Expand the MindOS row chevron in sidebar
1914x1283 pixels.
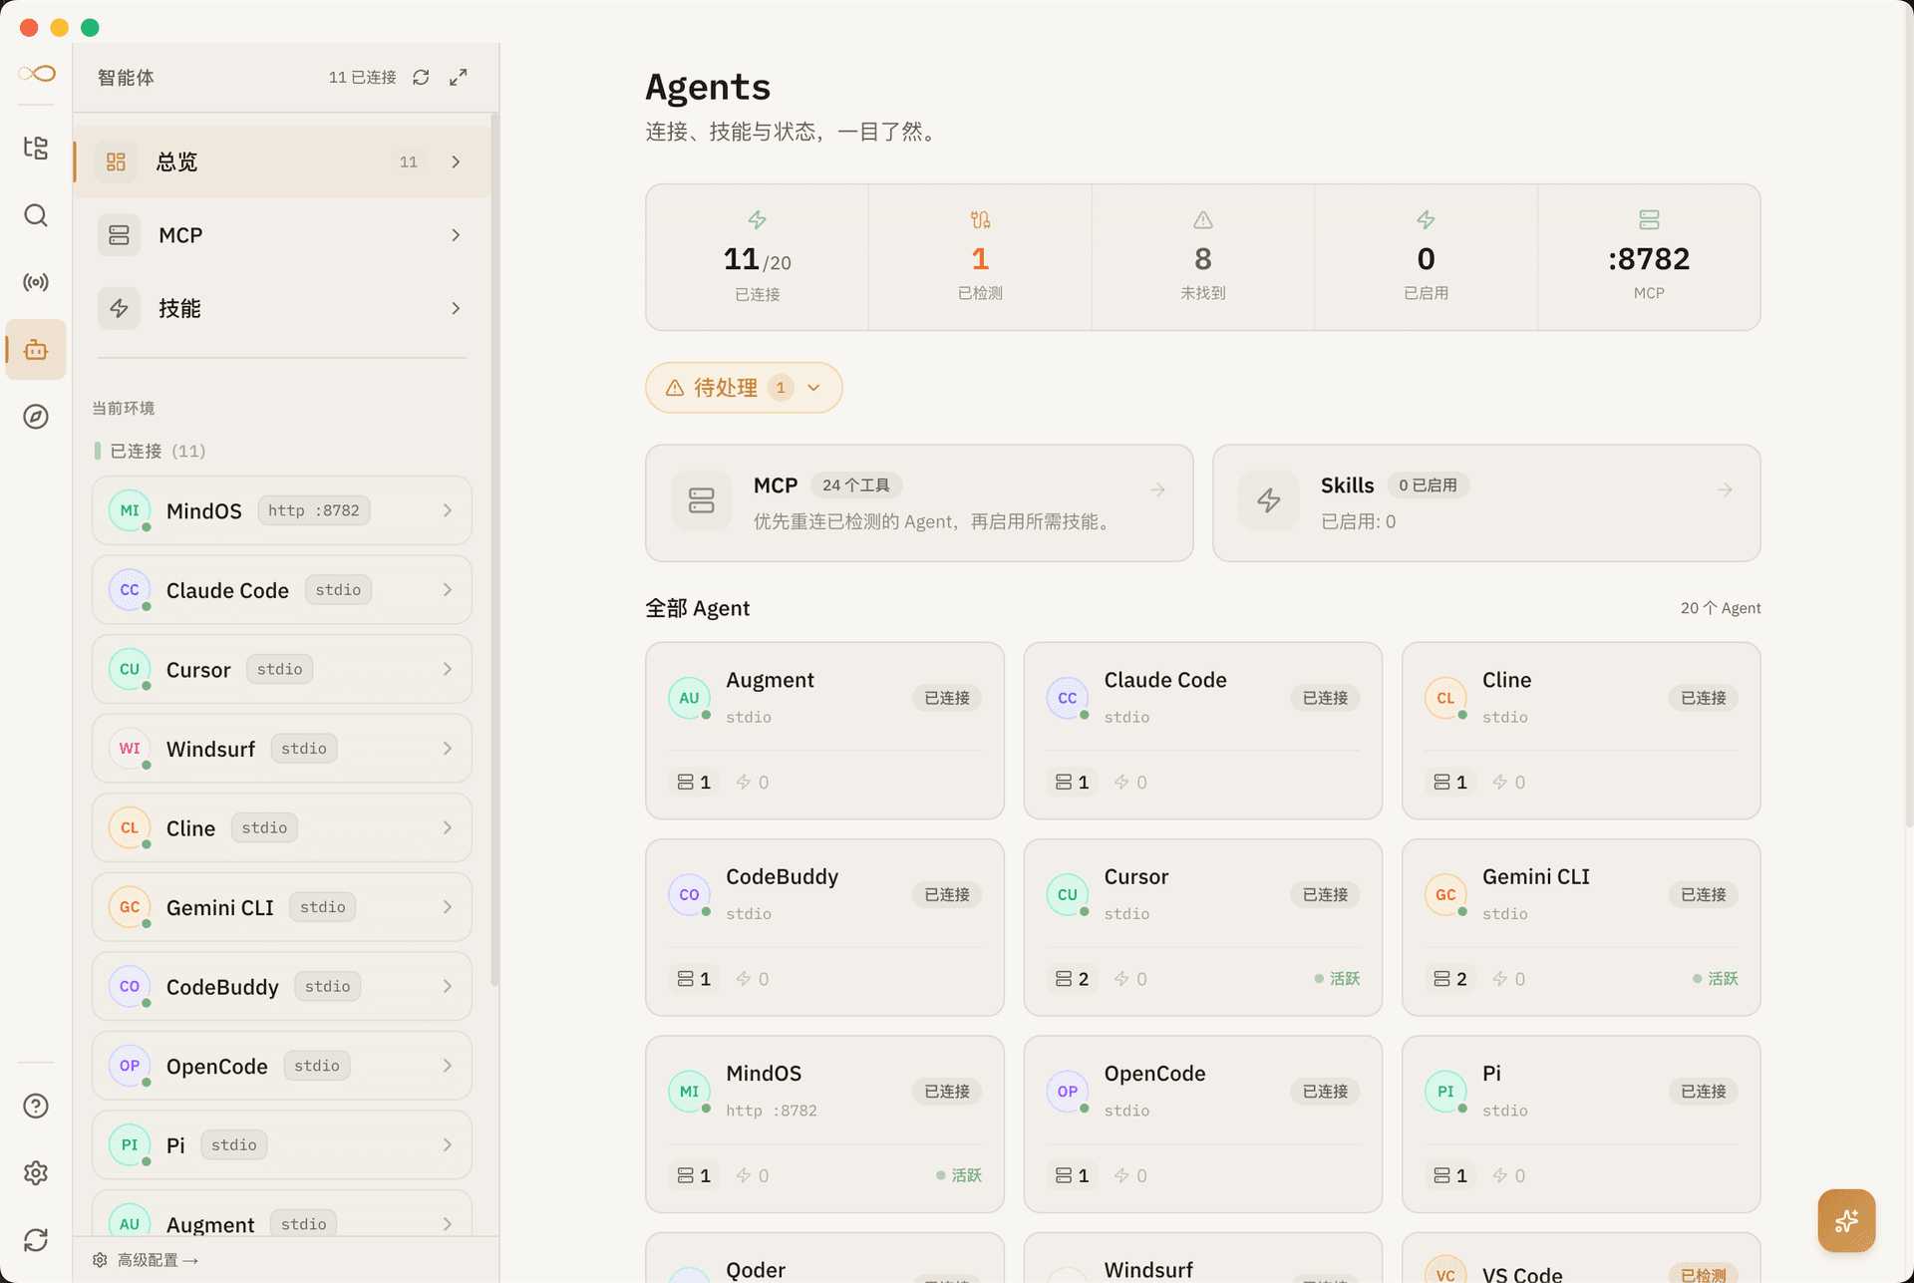click(x=448, y=510)
